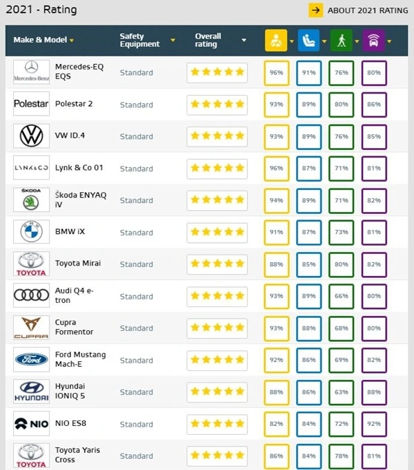Screen dimensions: 414x470
Task: Click the 92% purple score box for NIO ES8
Action: tap(374, 424)
